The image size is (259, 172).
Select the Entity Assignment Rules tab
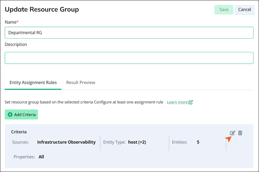(x=33, y=83)
